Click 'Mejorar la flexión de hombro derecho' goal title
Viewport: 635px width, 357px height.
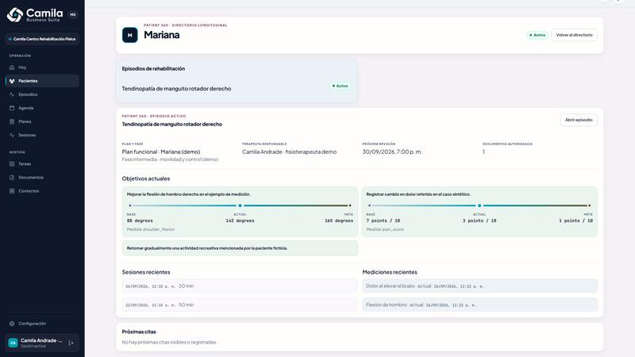[x=189, y=194]
